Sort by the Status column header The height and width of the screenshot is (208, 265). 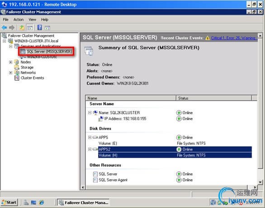214,98
